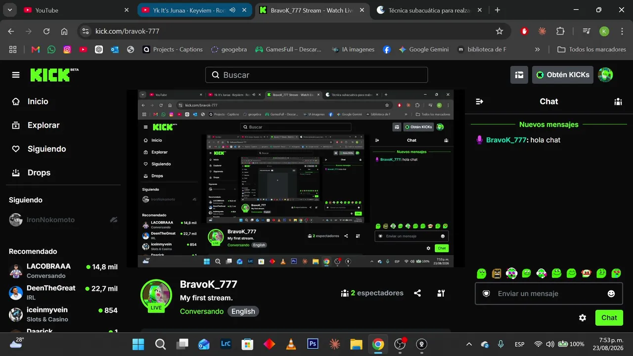
Task: Click the shield badge icon in the message box
Action: click(x=486, y=294)
